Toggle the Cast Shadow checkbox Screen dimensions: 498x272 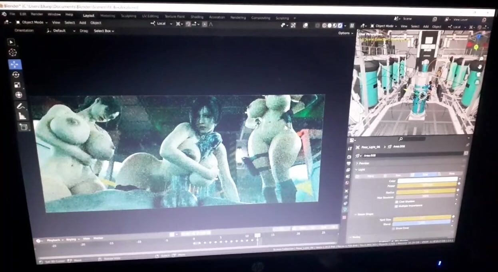click(396, 201)
